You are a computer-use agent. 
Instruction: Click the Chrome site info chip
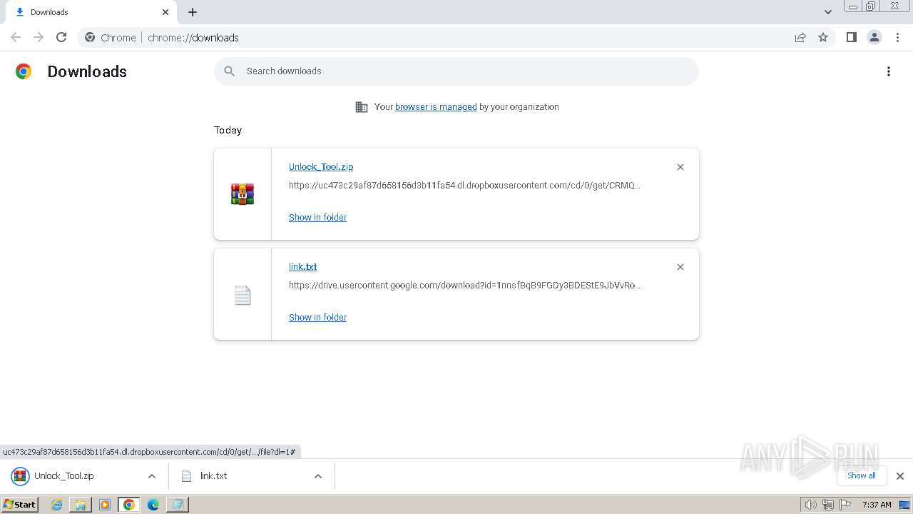coord(110,37)
